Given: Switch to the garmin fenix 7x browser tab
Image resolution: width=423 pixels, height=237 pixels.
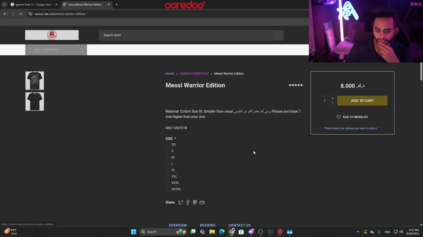Looking at the screenshot, I should pos(34,5).
